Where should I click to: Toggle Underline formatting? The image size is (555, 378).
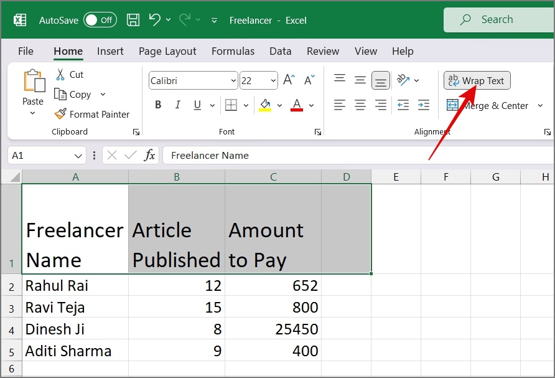tap(197, 105)
